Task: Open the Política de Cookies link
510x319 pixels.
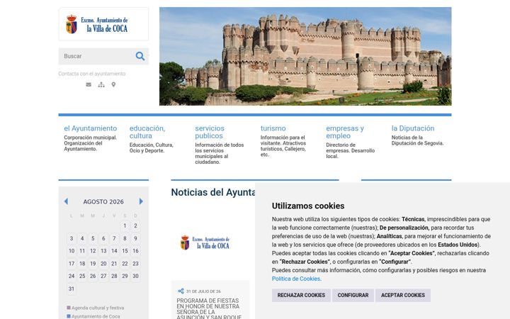Action: tap(296, 279)
